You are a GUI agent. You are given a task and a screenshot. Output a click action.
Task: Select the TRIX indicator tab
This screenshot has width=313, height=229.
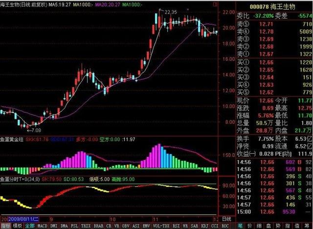(x=86, y=226)
